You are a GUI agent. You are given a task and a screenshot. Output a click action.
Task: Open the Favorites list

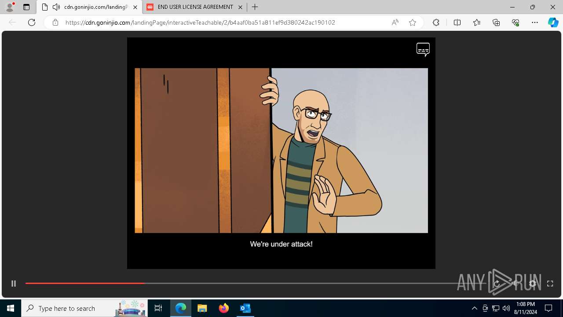pyautogui.click(x=477, y=22)
